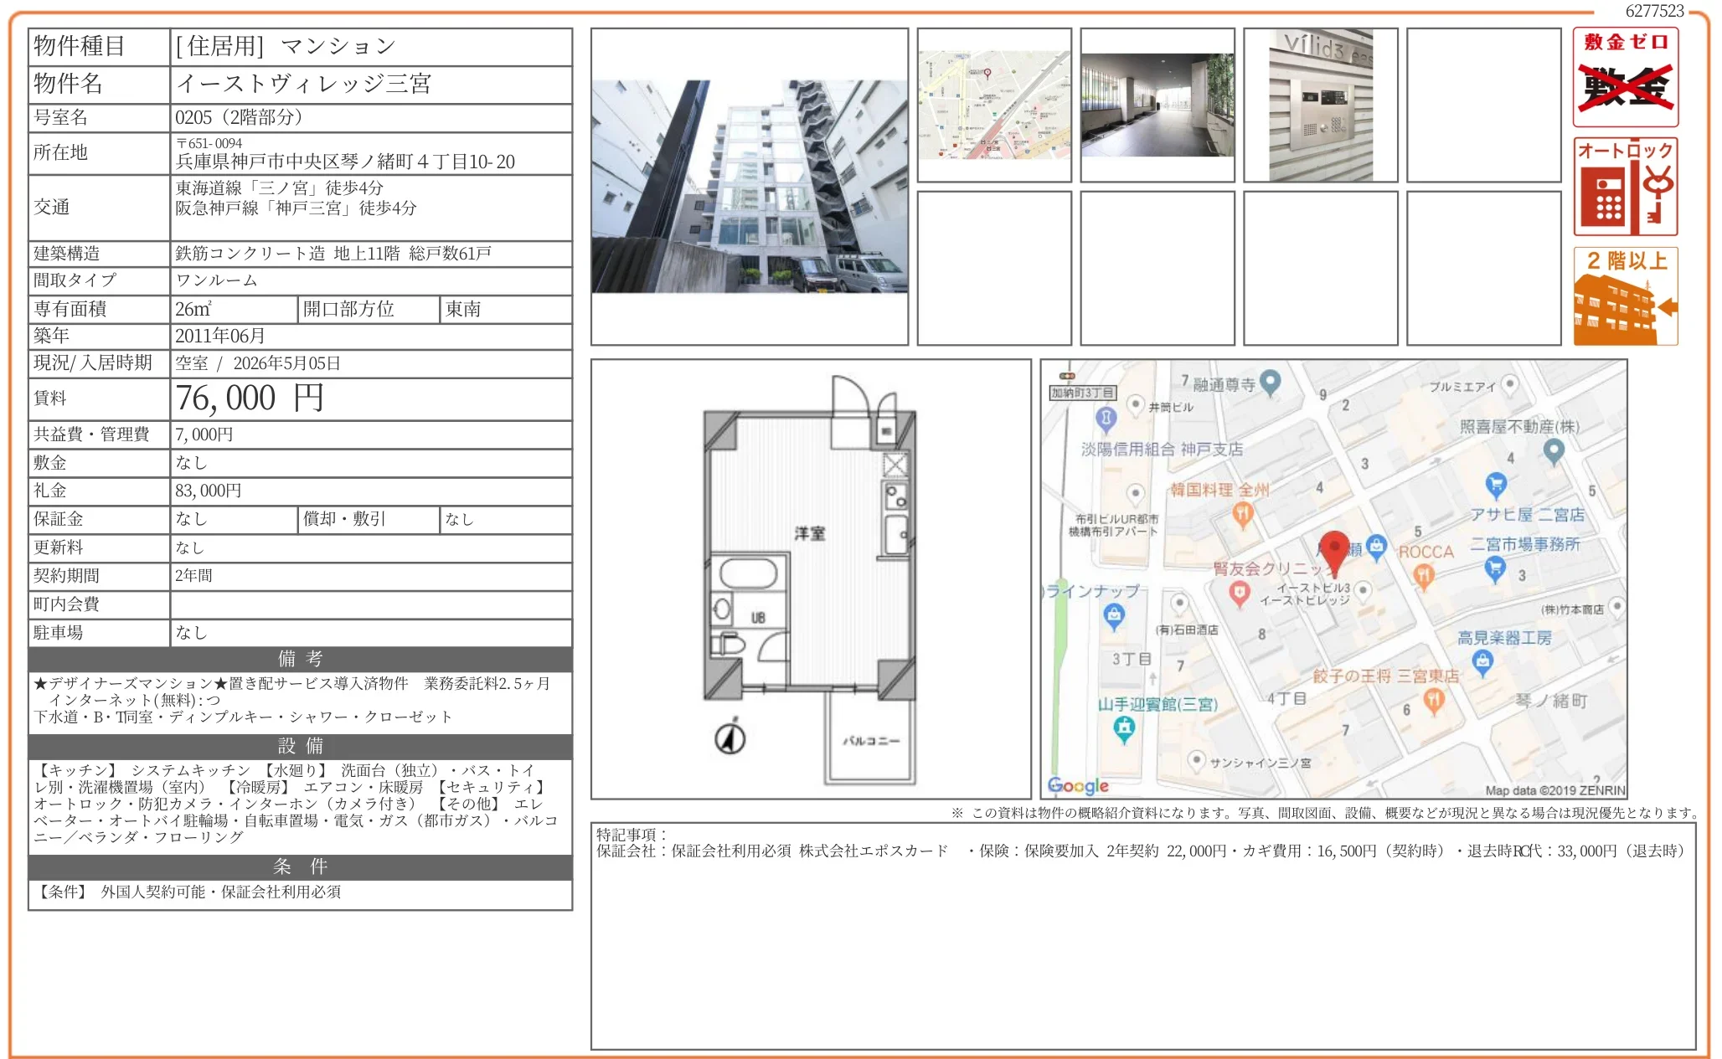
Task: Click the ROCCA restaurant map marker
Action: 1423,574
